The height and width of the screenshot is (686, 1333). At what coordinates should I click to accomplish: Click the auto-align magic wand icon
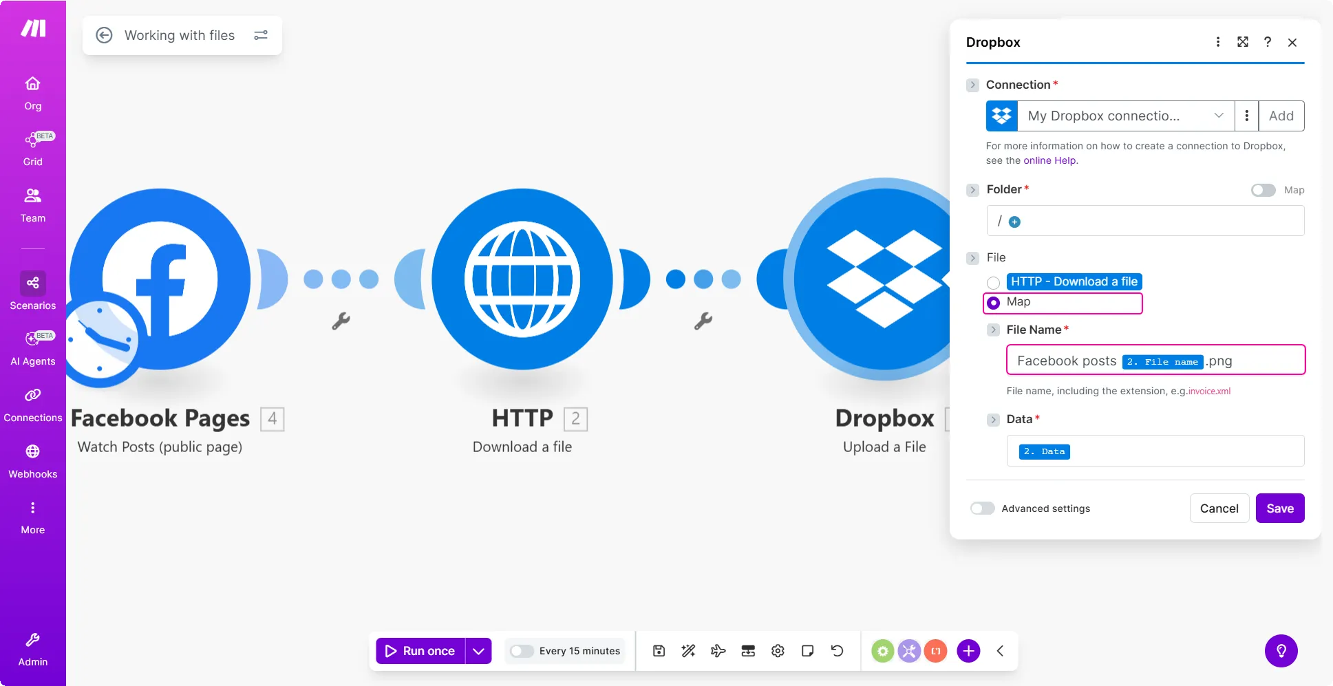[688, 651]
